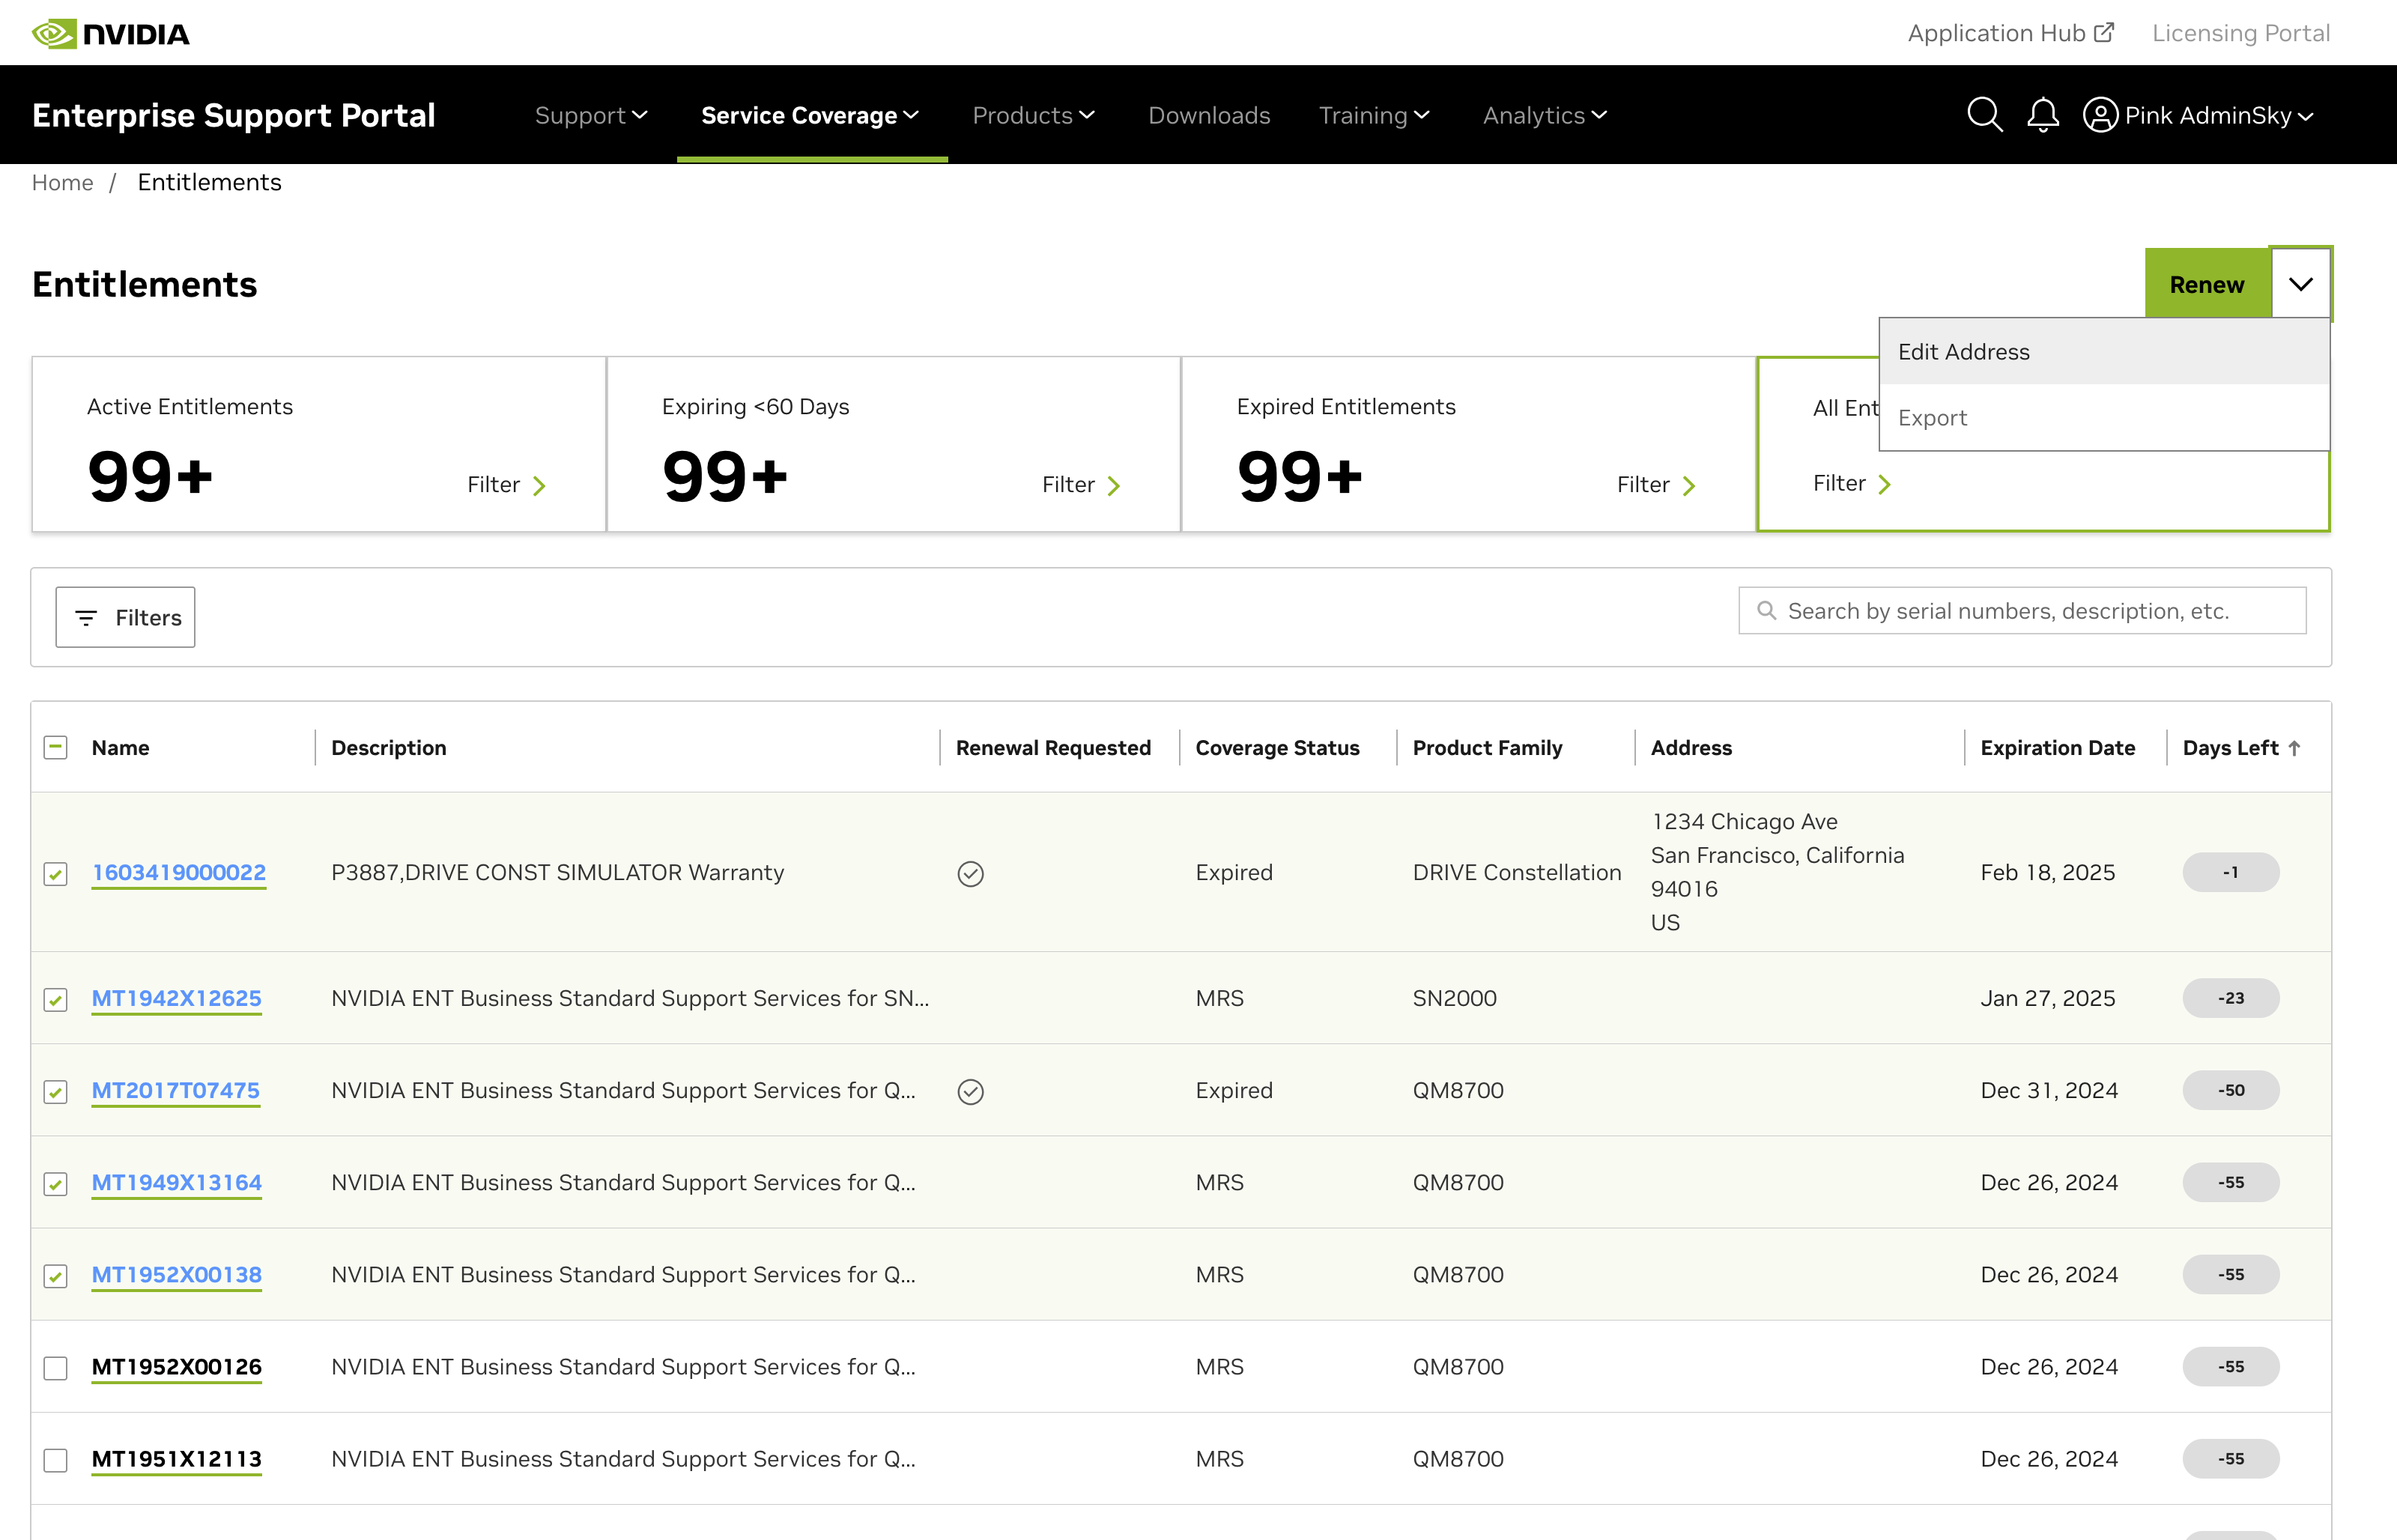This screenshot has height=1540, width=2397.
Task: Expand the Products menu
Action: 1034,115
